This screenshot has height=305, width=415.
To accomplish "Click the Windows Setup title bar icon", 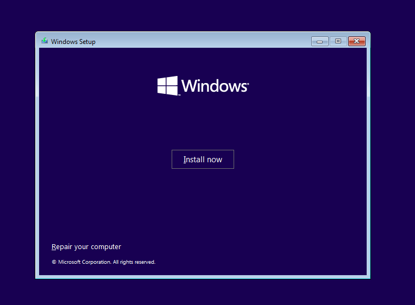I will (44, 41).
